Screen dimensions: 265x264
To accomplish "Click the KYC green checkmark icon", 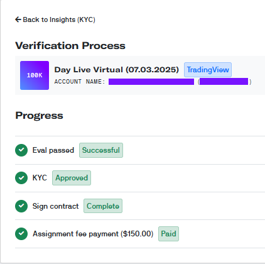I will pyautogui.click(x=21, y=178).
